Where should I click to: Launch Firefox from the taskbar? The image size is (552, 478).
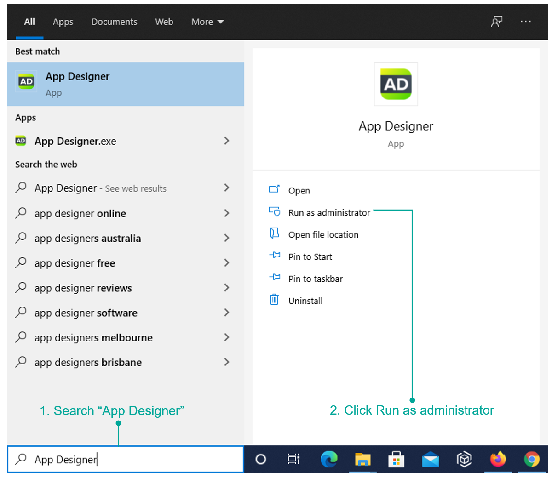click(x=498, y=459)
